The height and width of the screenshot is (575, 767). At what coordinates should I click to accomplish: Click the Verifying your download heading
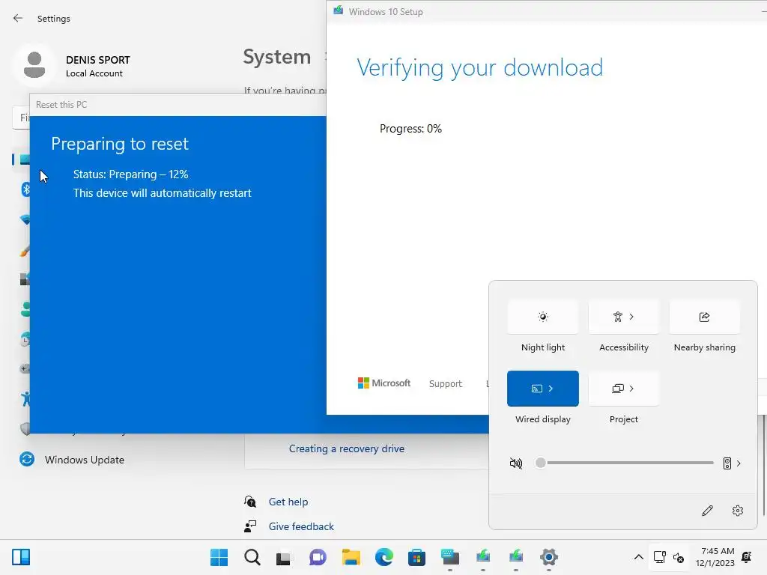[x=480, y=68]
